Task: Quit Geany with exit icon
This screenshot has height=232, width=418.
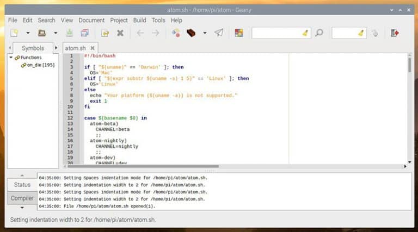Action: point(395,33)
